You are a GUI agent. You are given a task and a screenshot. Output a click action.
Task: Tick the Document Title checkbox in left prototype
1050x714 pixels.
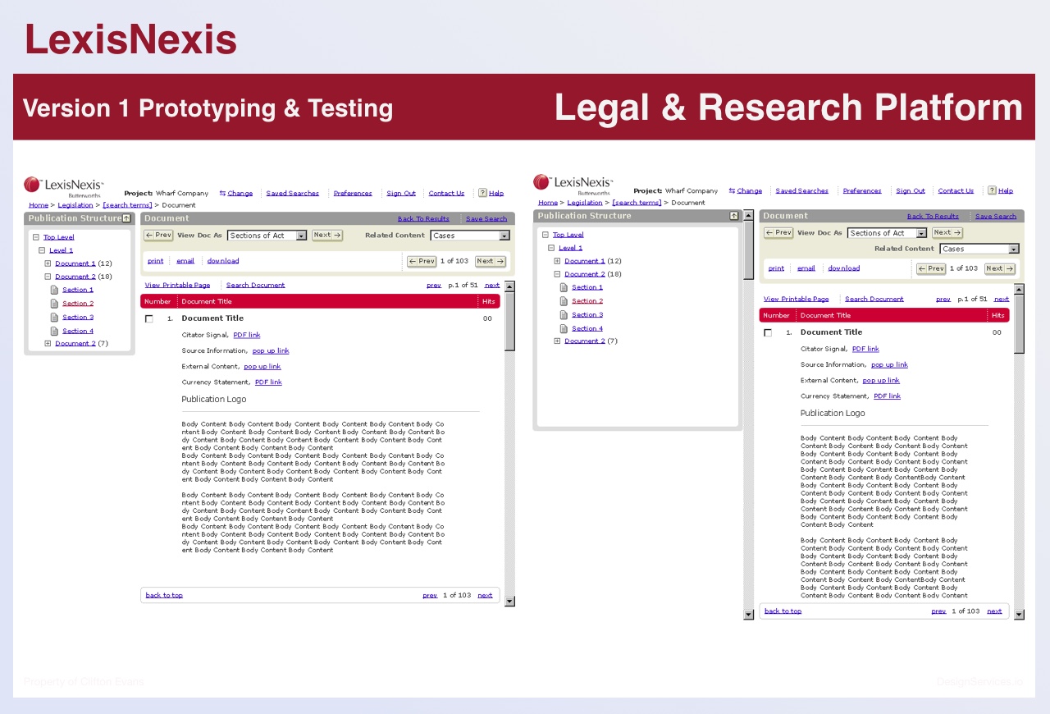(148, 318)
